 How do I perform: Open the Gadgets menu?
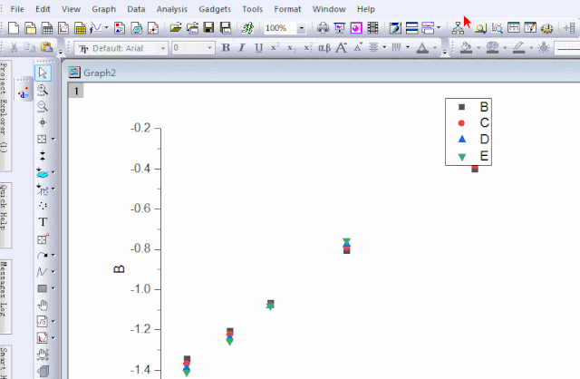pos(214,8)
